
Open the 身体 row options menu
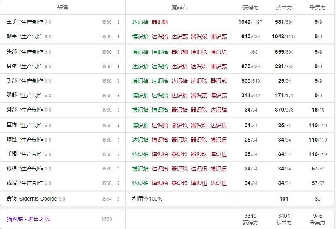(118, 66)
